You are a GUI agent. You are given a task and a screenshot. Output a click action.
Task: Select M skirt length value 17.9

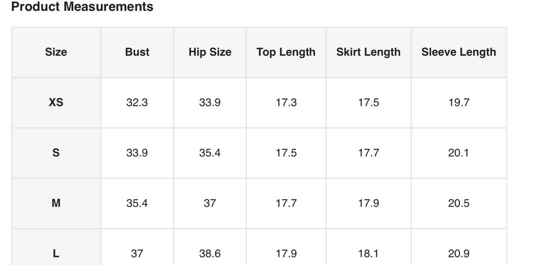(x=368, y=203)
